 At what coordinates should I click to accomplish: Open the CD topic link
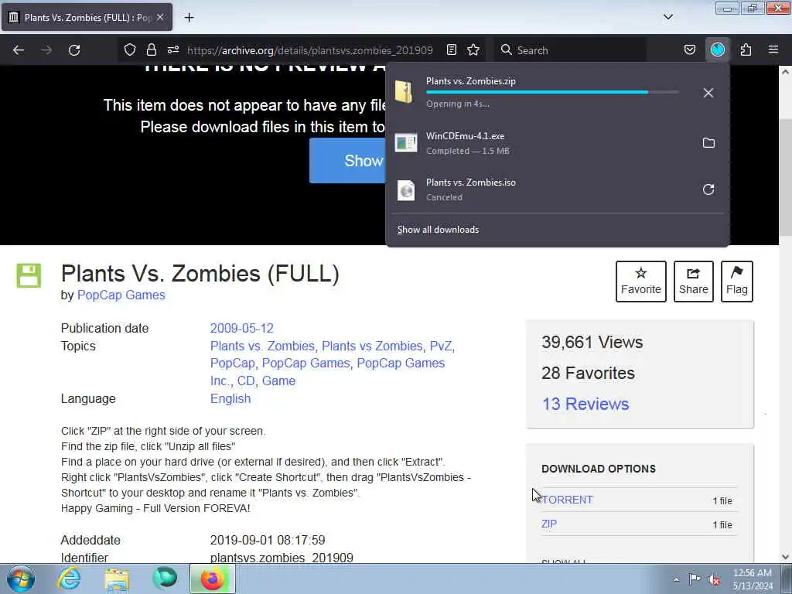click(246, 381)
